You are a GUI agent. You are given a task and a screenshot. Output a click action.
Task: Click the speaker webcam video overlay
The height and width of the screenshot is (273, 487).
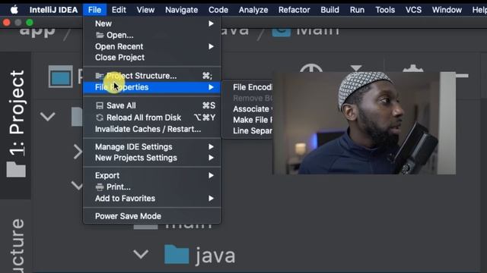coord(364,123)
